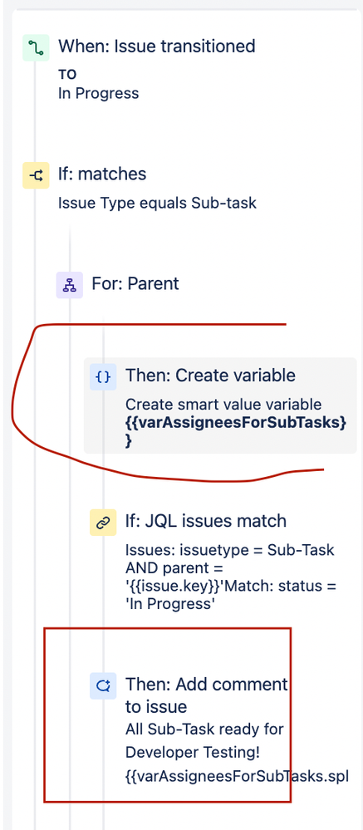The height and width of the screenshot is (830, 363).
Task: Select the Create variable curly braces icon
Action: click(x=103, y=377)
